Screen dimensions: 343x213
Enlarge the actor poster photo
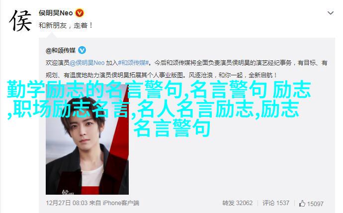[x=87, y=140]
